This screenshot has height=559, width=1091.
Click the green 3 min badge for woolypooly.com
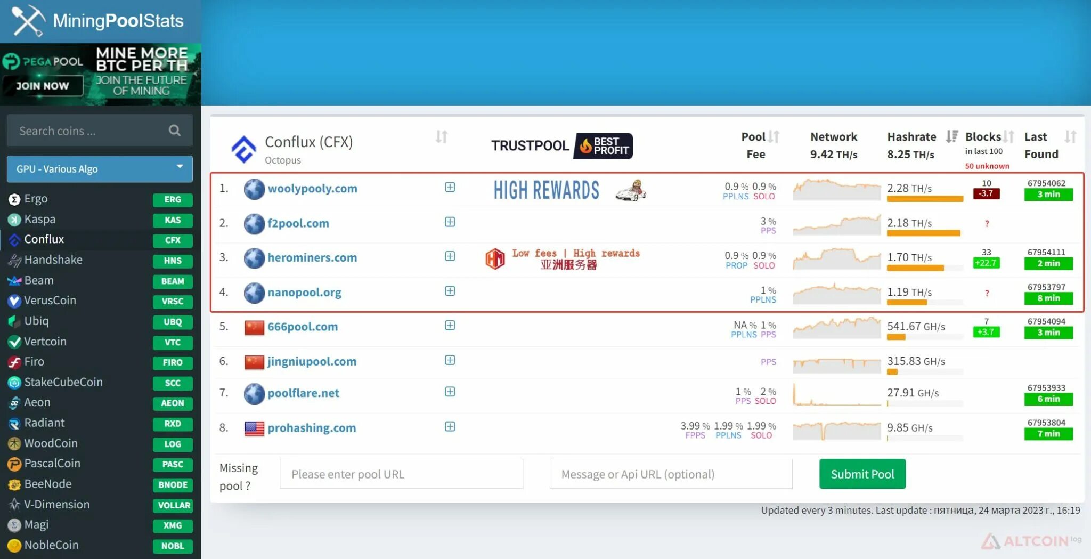point(1048,195)
